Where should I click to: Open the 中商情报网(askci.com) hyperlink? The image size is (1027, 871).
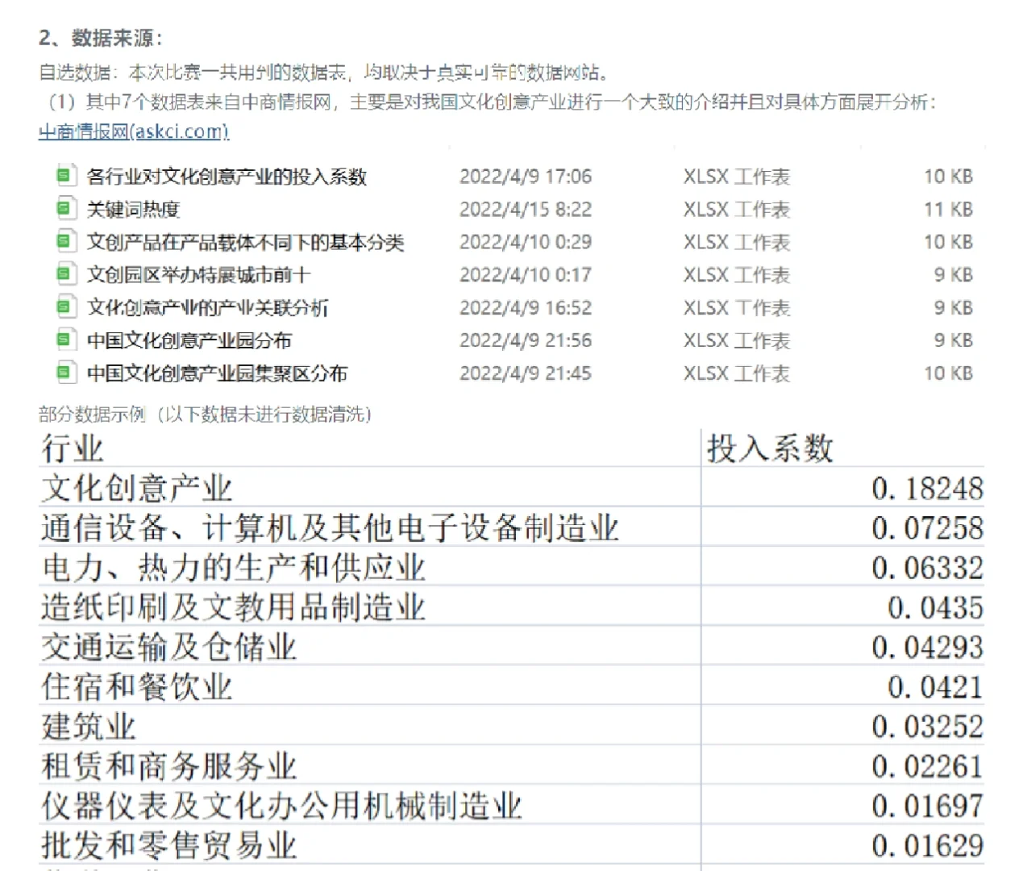point(133,131)
